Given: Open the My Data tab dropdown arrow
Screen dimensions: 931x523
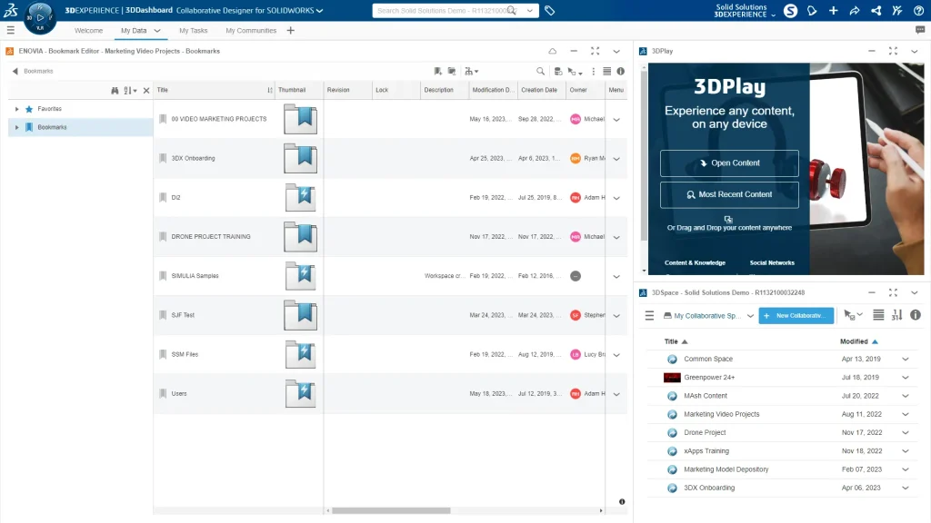Looking at the screenshot, I should (156, 31).
